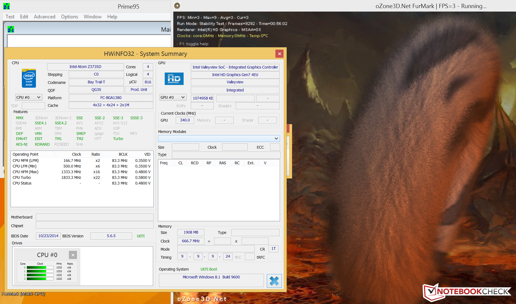Click the Core 0 clock bar

click(x=40, y=268)
